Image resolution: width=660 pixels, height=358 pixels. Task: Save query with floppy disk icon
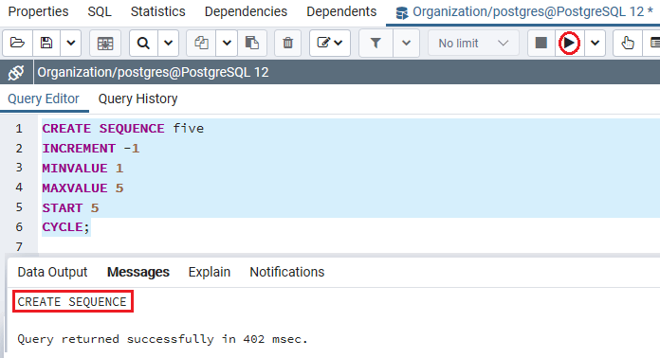46,43
